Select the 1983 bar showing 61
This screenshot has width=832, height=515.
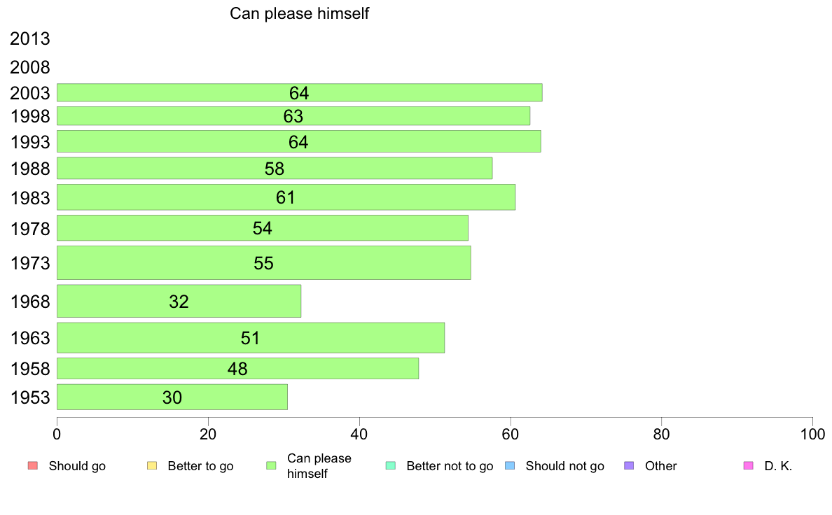[x=286, y=197]
